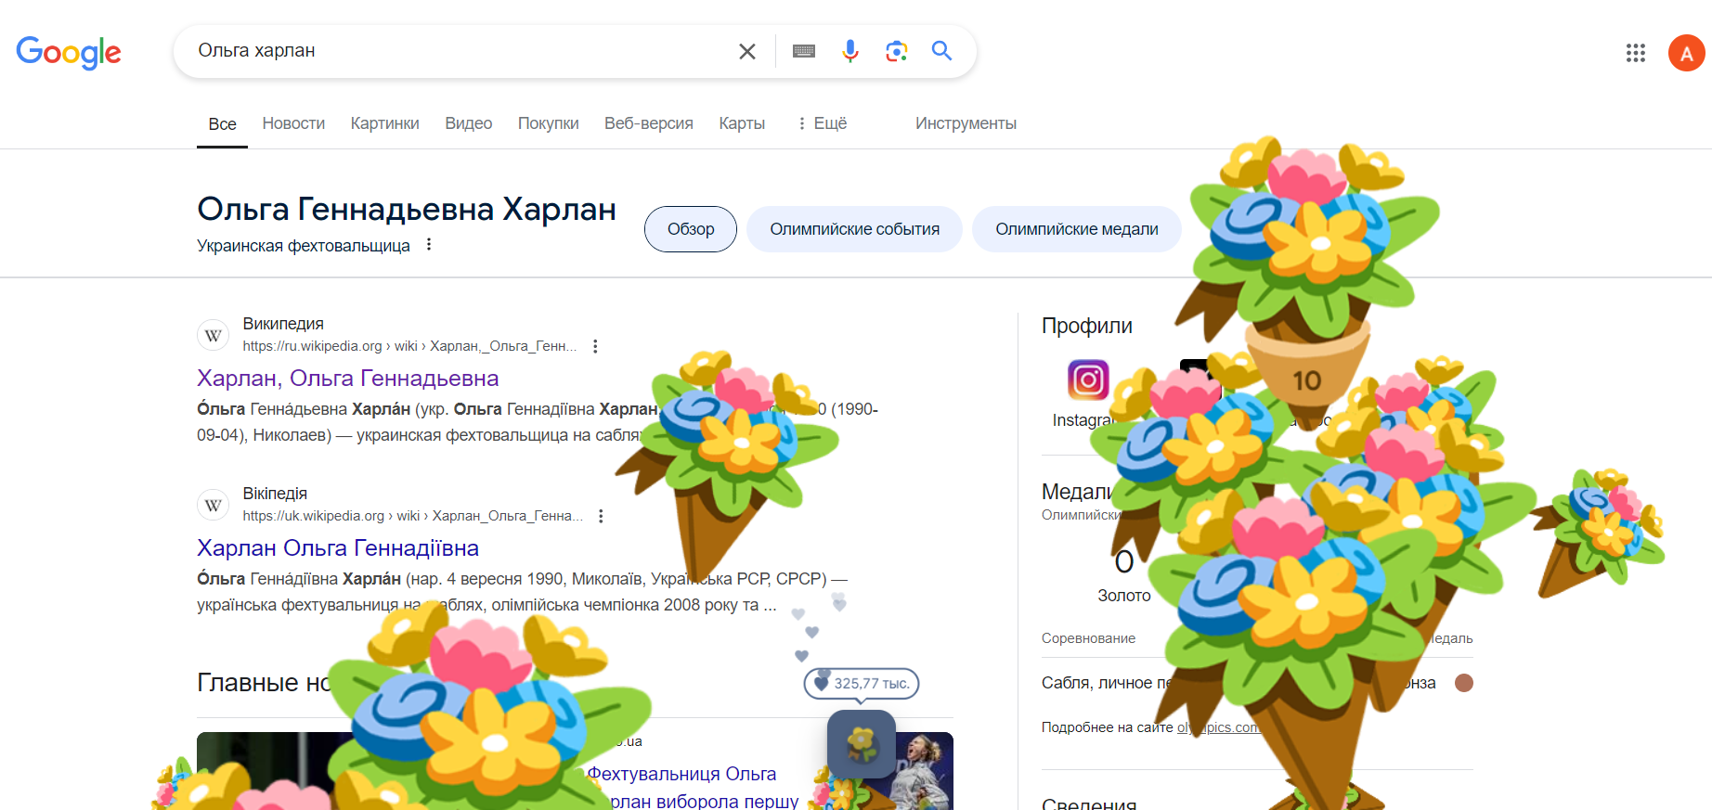Open the Instagram profile icon

click(x=1088, y=379)
